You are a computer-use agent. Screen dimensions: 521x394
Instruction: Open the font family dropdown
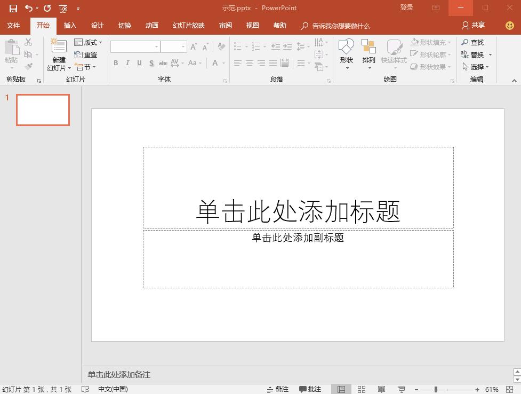coord(155,46)
